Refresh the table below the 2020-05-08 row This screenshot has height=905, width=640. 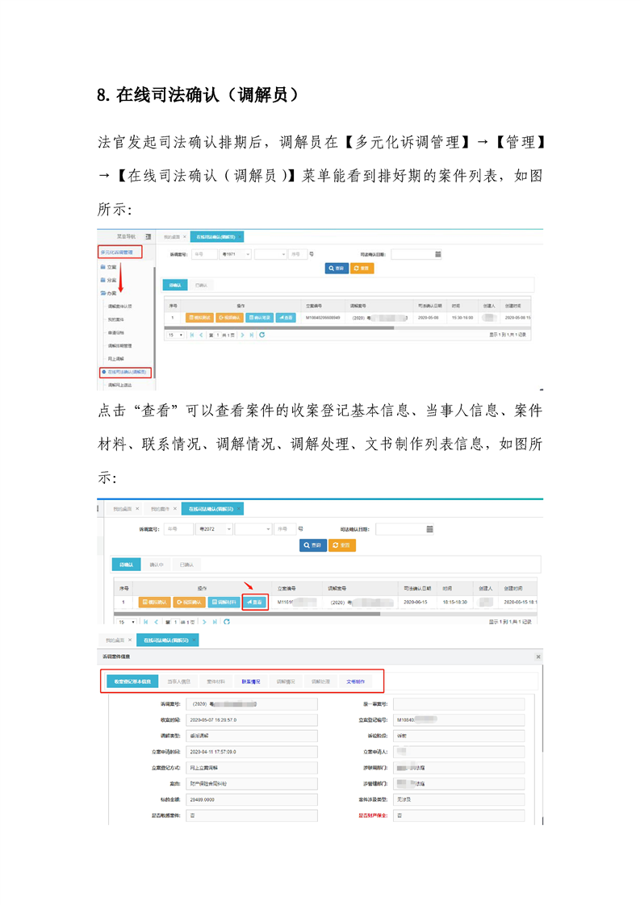click(x=261, y=335)
